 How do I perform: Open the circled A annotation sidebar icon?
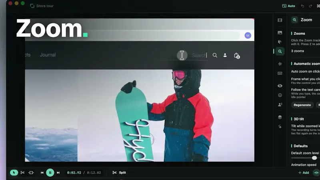280,95
